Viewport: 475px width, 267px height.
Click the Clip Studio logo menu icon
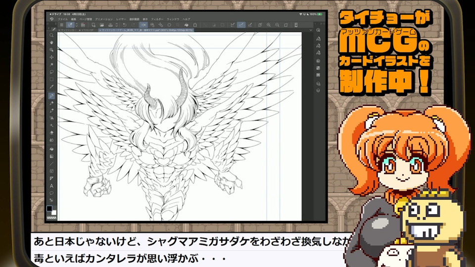(52, 19)
